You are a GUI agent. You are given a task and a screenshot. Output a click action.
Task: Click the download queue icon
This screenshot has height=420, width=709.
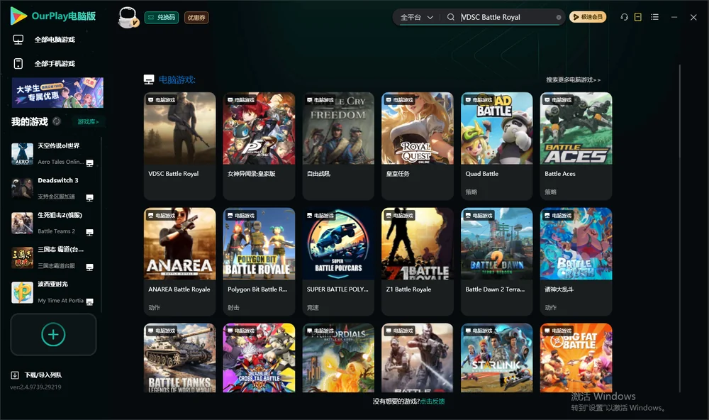tap(15, 375)
